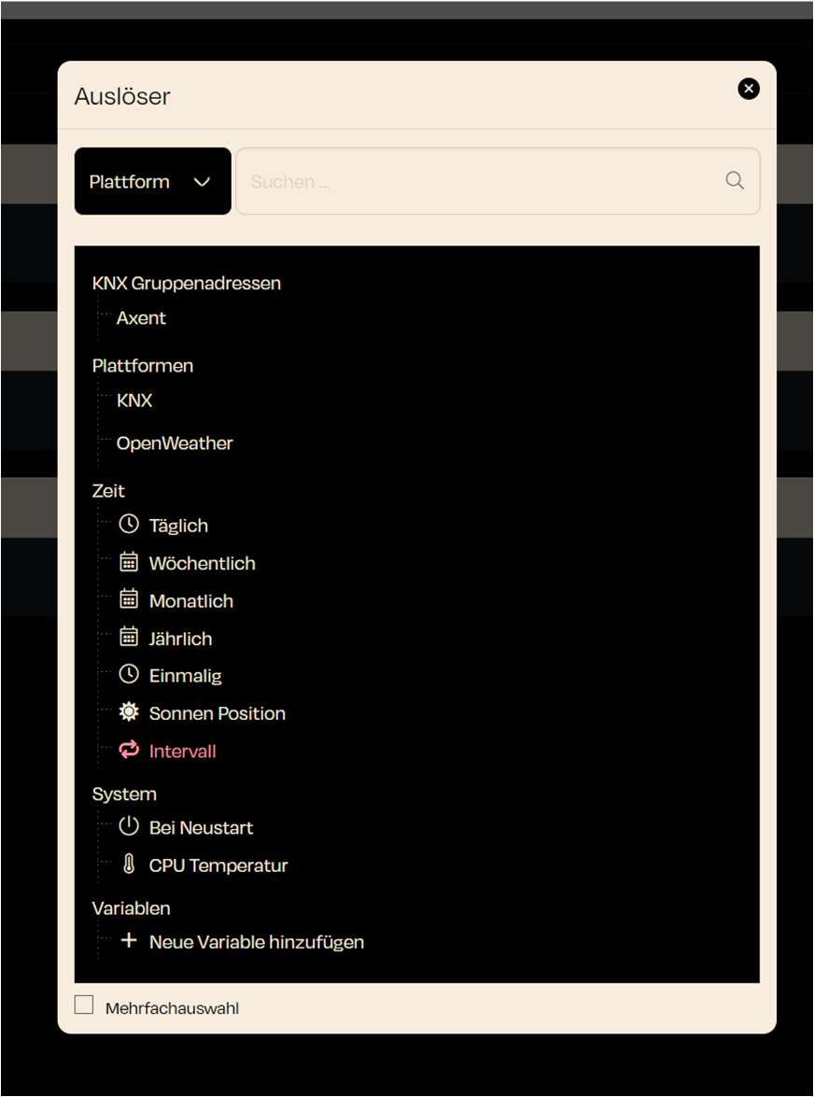Click the Mehrfachauswahl label text
The image size is (814, 1097).
(x=172, y=1008)
